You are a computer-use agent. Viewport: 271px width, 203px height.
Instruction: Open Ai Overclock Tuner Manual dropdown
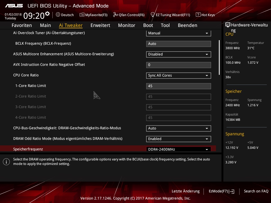pyautogui.click(x=179, y=33)
